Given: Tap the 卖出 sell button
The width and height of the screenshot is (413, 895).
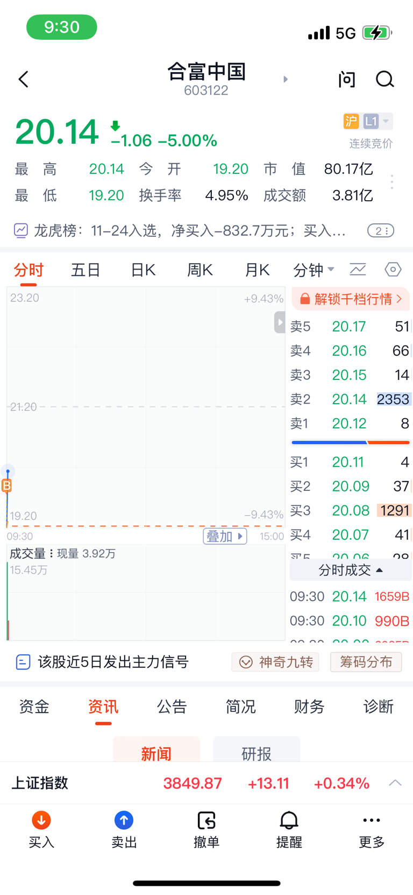Looking at the screenshot, I should pyautogui.click(x=124, y=830).
